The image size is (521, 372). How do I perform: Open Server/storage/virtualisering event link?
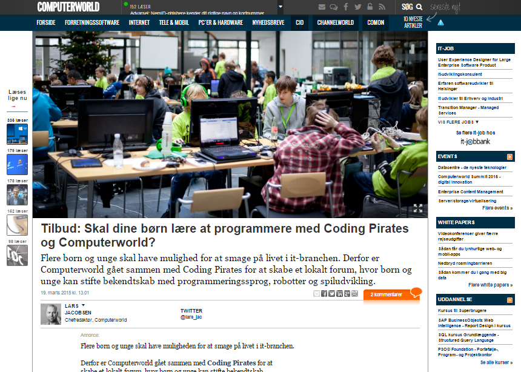point(467,201)
